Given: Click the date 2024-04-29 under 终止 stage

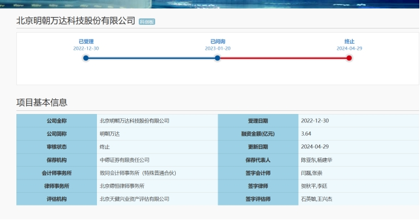Looking at the screenshot, I should point(349,48).
